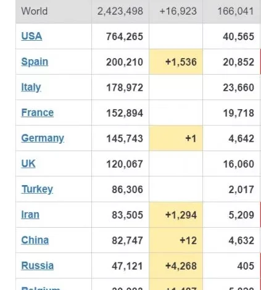Open the USA country link
Image resolution: width=261 pixels, height=290 pixels.
[x=31, y=36]
